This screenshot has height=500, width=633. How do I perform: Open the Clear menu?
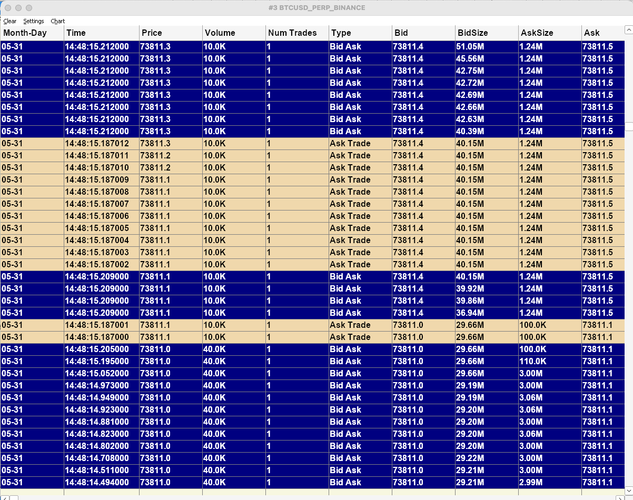point(10,21)
